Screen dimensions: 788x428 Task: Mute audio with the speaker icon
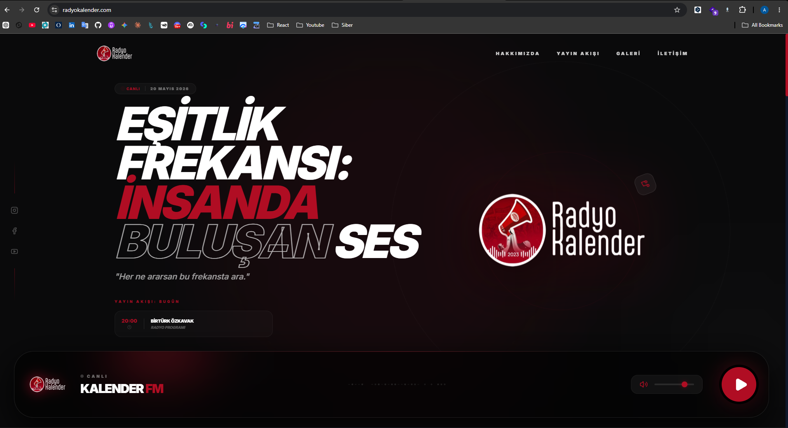coord(644,384)
